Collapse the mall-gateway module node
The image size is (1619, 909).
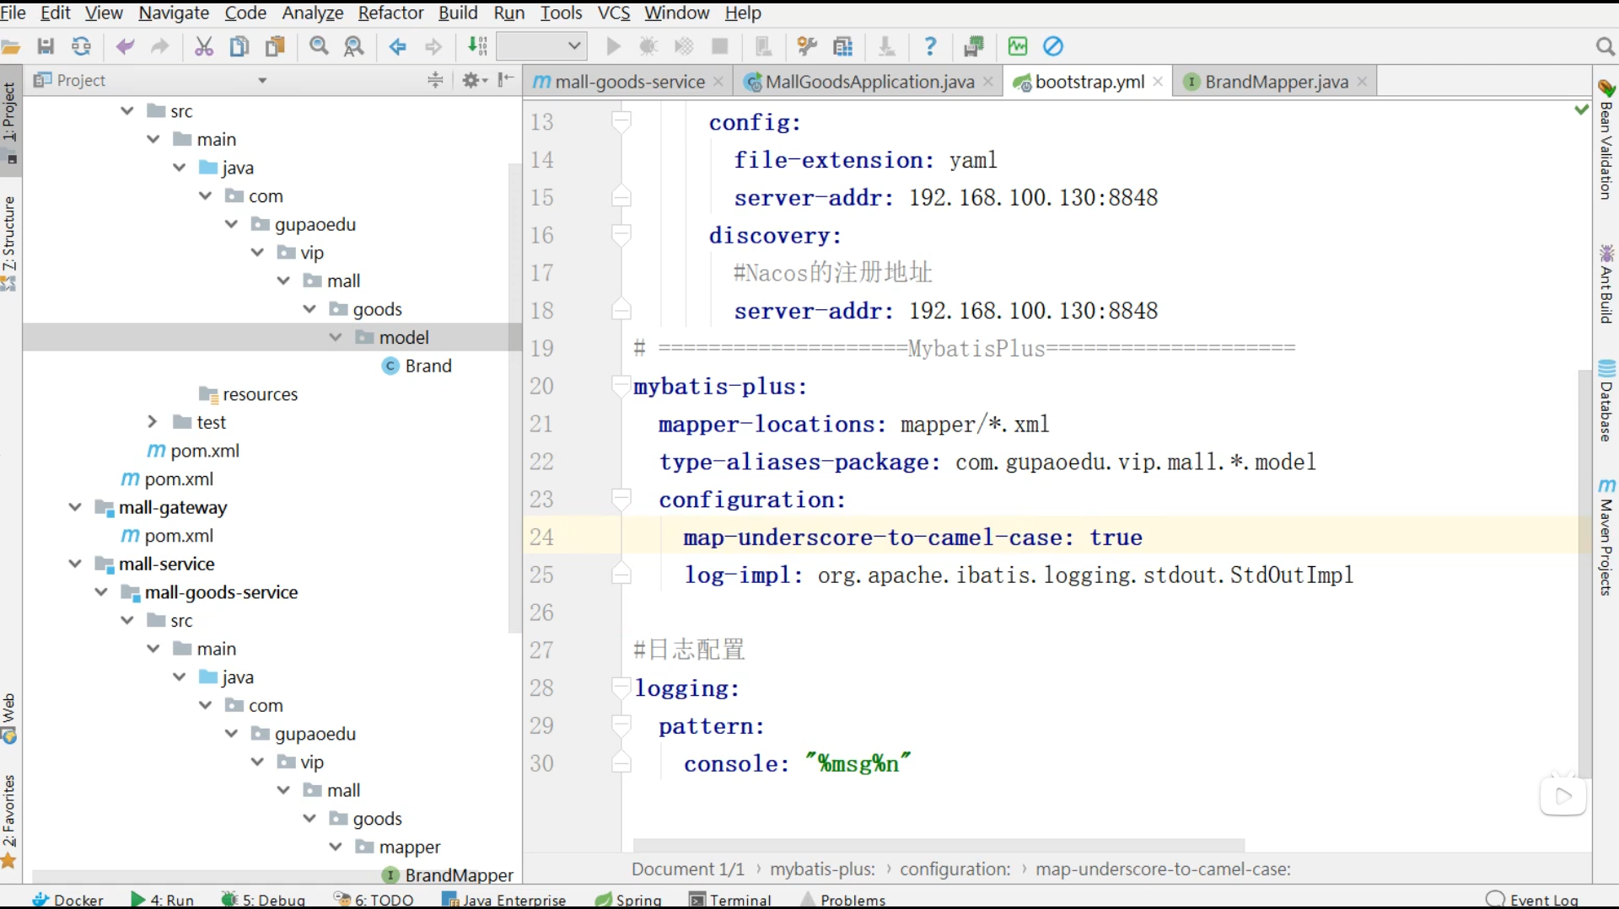coord(75,507)
